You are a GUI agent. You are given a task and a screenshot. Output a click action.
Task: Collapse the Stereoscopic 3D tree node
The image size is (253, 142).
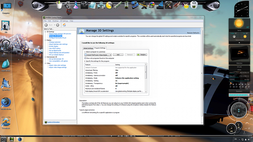click(x=45, y=57)
